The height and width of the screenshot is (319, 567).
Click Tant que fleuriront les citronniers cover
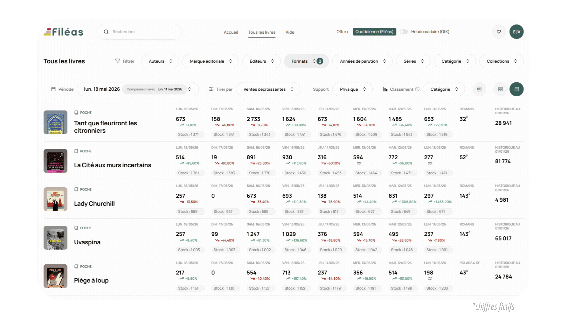point(56,122)
